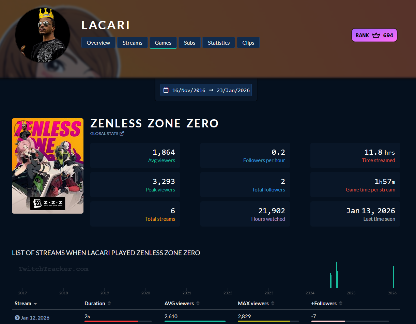This screenshot has height=324, width=416.
Task: Click the green AVG viewers progress bar
Action: point(195,321)
